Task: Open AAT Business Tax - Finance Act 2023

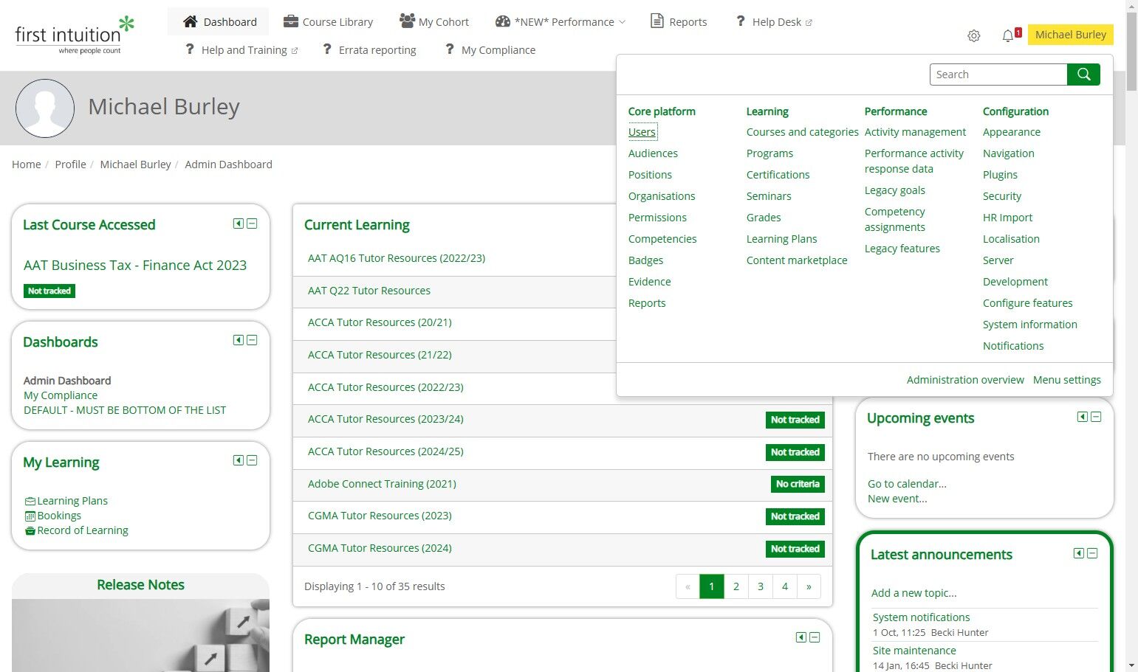Action: pyautogui.click(x=135, y=266)
